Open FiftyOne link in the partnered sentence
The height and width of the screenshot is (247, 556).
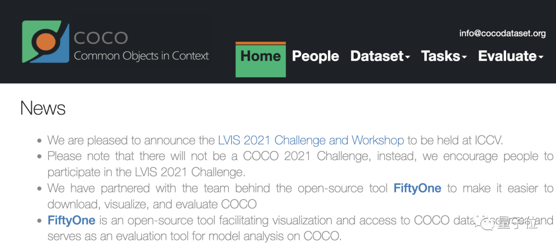pos(417,188)
